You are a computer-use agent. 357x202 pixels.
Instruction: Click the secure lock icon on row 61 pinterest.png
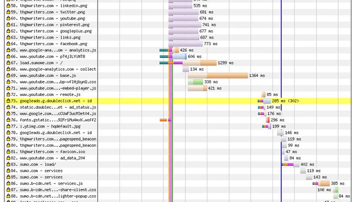8,25
